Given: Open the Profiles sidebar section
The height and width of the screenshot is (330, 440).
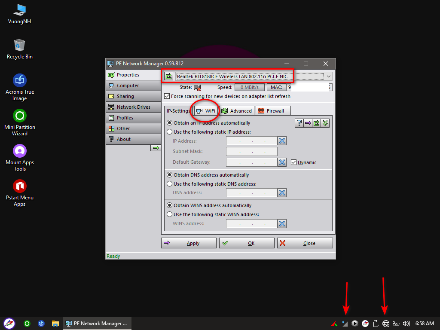Looking at the screenshot, I should click(x=134, y=118).
